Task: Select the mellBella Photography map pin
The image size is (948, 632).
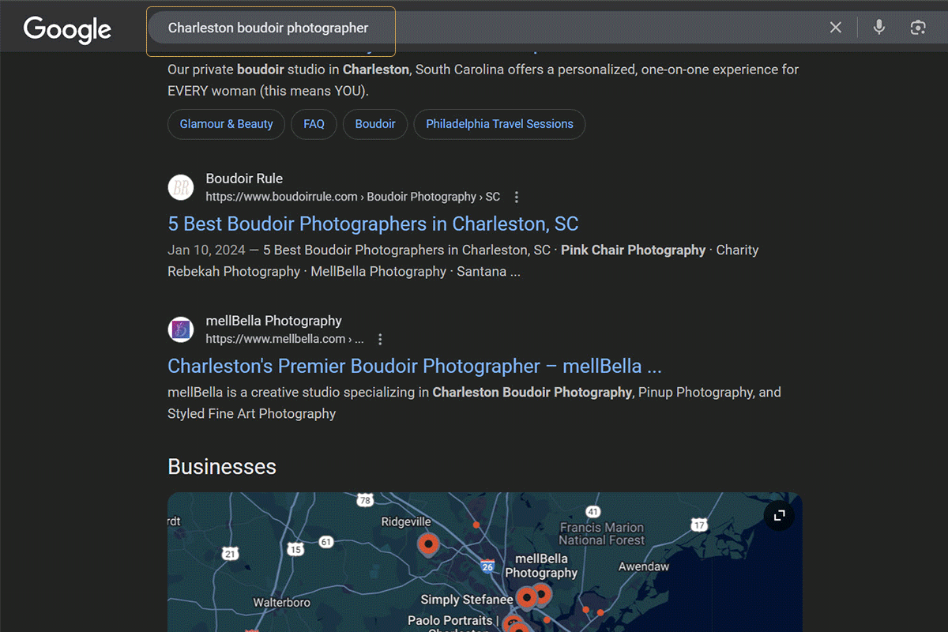Action: [x=543, y=592]
